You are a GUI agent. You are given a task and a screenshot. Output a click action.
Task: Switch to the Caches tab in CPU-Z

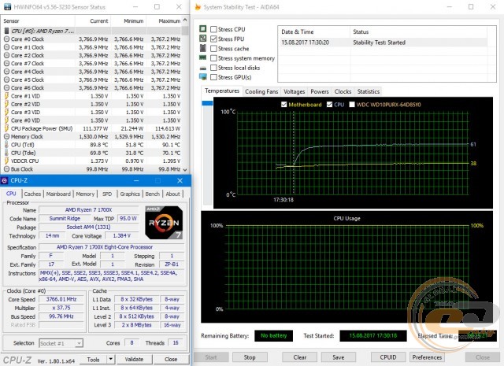[32, 194]
